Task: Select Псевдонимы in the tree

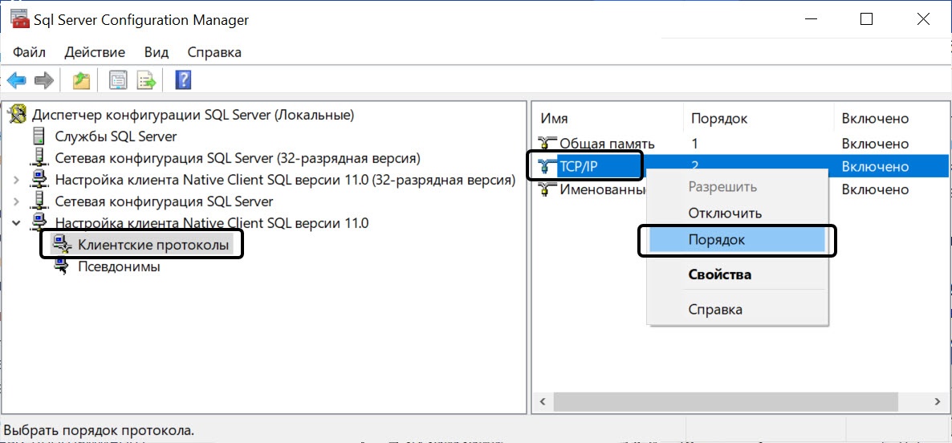Action: point(118,266)
